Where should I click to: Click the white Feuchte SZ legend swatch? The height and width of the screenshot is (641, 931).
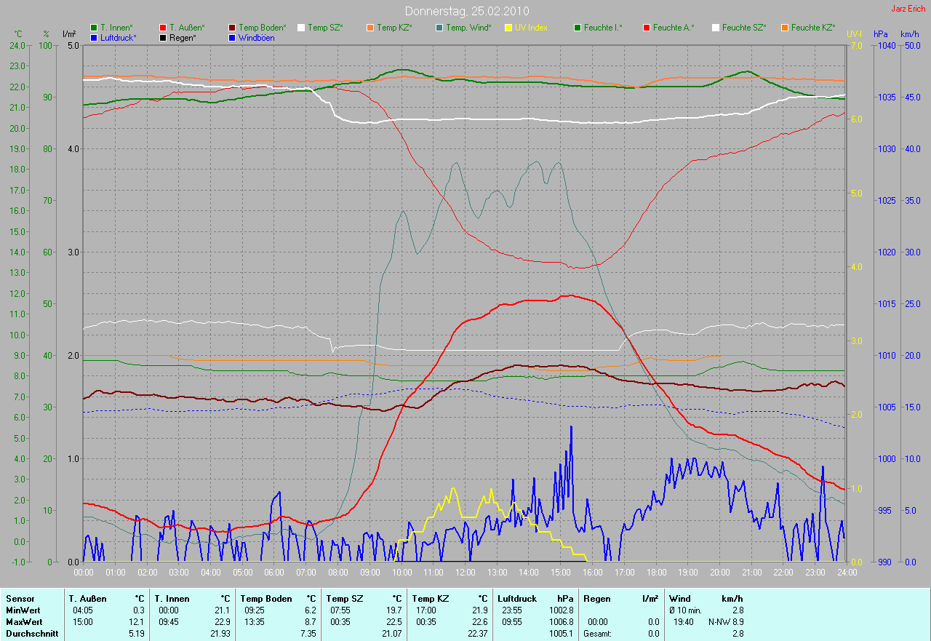pyautogui.click(x=716, y=28)
